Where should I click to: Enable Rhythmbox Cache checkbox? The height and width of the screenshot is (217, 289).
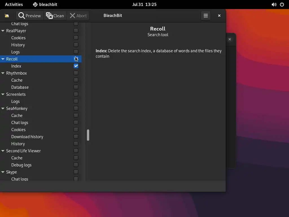point(76,80)
